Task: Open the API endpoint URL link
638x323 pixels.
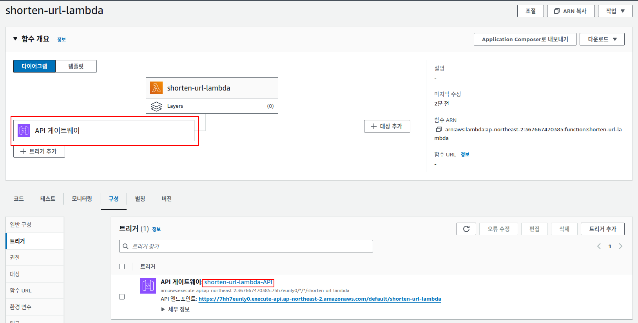Action: pos(320,299)
